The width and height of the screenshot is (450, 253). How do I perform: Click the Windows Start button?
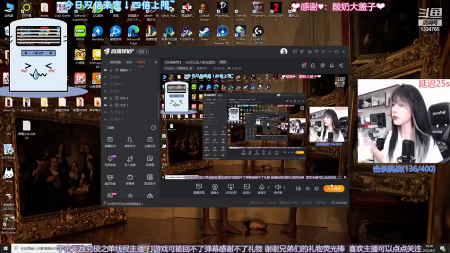click(6, 248)
